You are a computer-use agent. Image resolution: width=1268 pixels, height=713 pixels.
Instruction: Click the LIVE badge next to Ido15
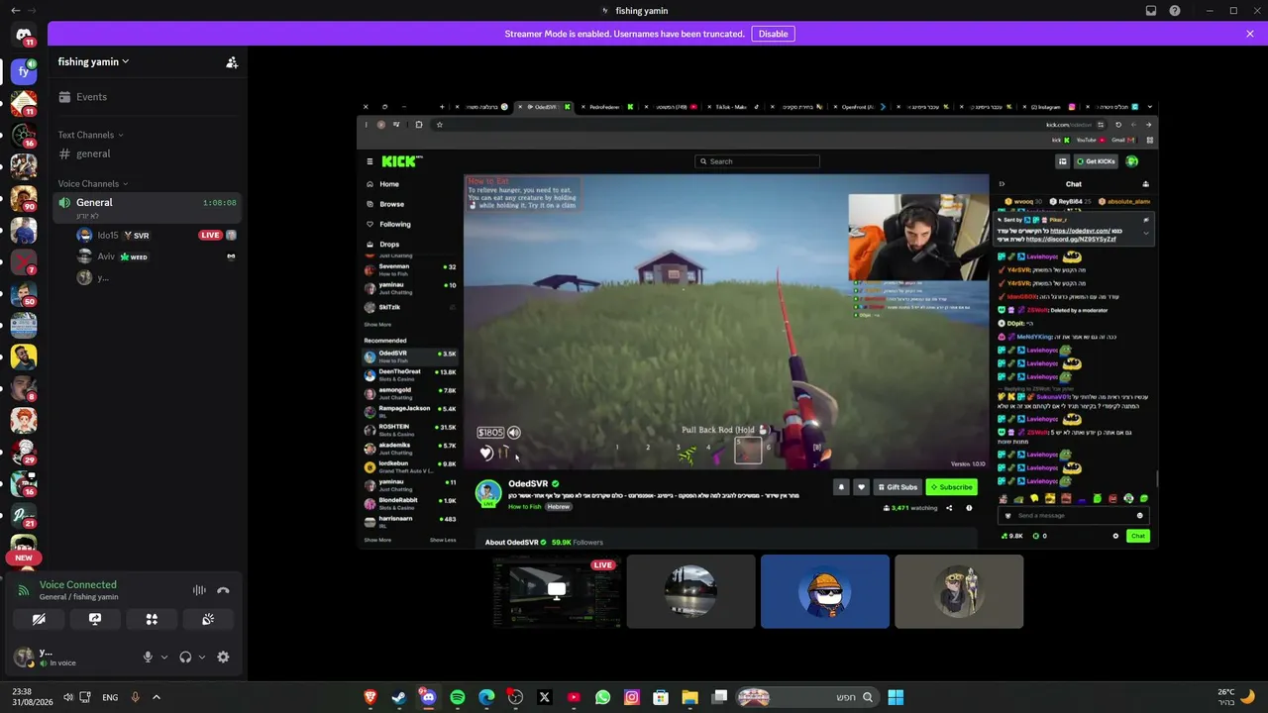(x=210, y=236)
